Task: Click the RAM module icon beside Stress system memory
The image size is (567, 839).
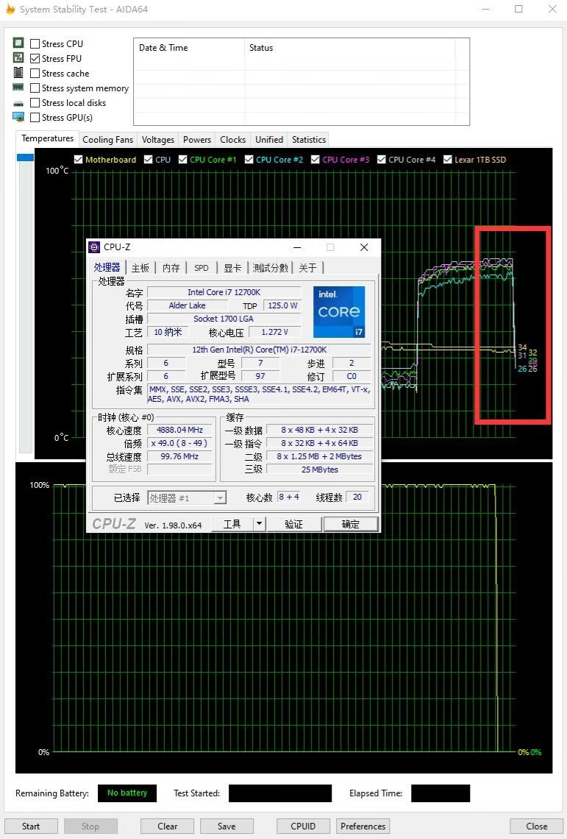Action: (x=18, y=87)
